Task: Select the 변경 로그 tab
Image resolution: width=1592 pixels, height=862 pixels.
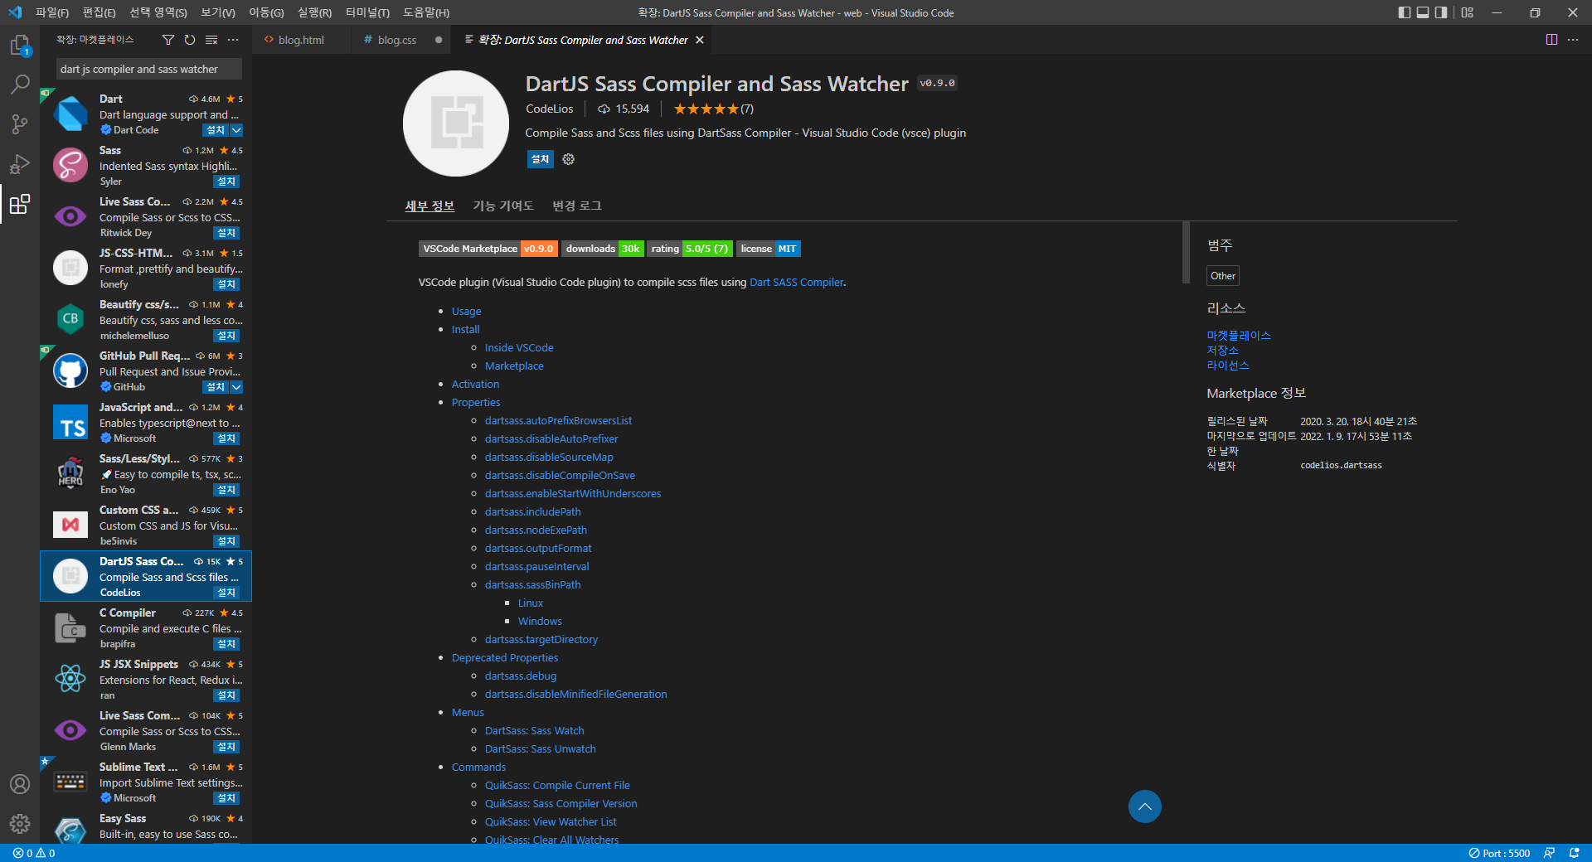Action: pyautogui.click(x=577, y=206)
